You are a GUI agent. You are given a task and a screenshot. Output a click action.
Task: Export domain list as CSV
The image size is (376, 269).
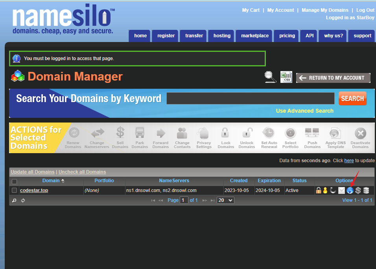(x=286, y=77)
